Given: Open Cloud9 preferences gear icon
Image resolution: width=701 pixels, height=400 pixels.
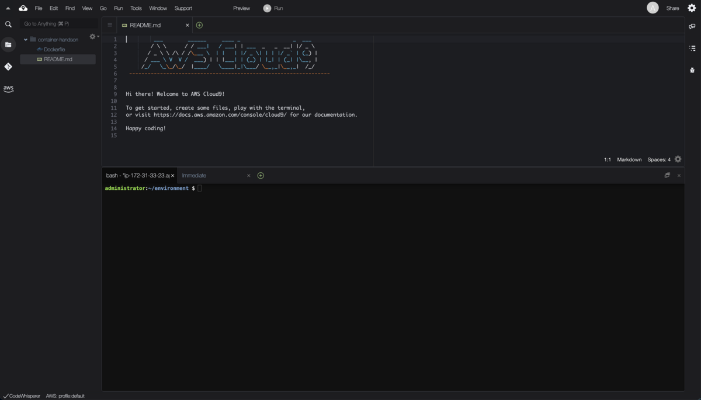Looking at the screenshot, I should tap(692, 8).
